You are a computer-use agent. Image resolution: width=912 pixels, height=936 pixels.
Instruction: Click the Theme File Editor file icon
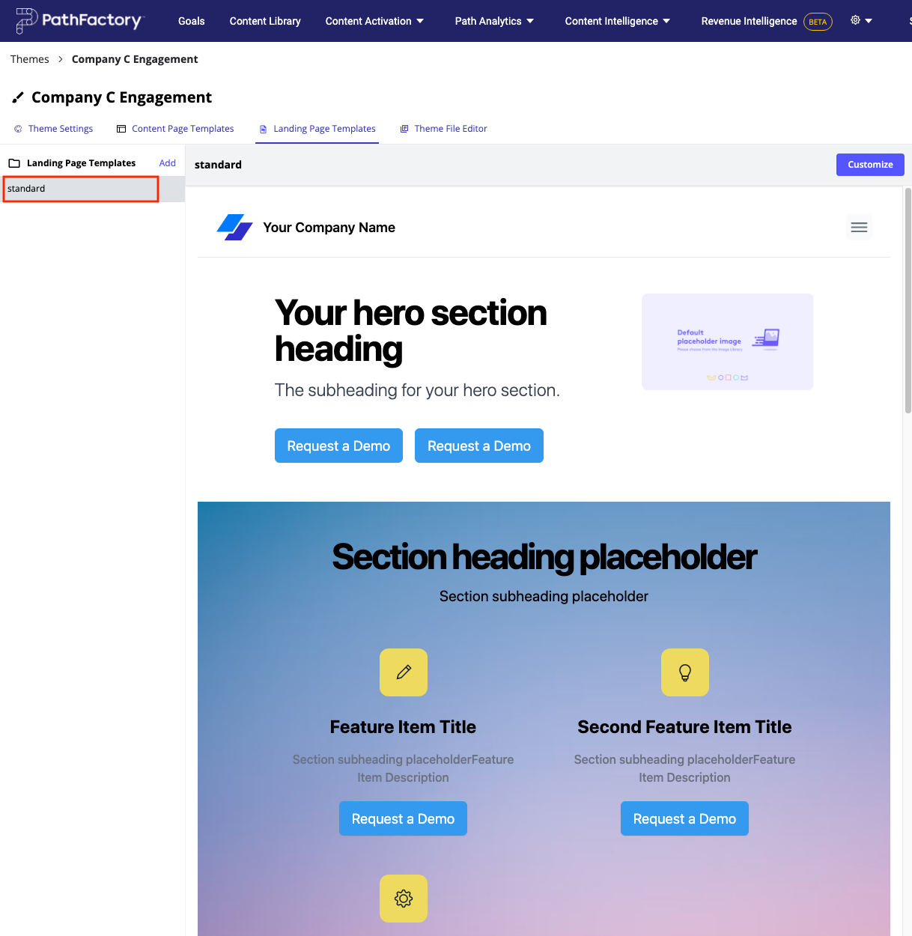[404, 128]
